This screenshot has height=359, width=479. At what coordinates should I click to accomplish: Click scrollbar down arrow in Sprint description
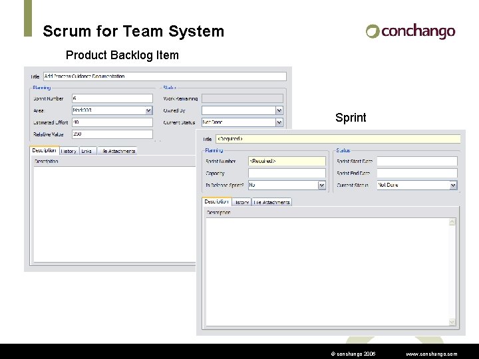(x=452, y=322)
